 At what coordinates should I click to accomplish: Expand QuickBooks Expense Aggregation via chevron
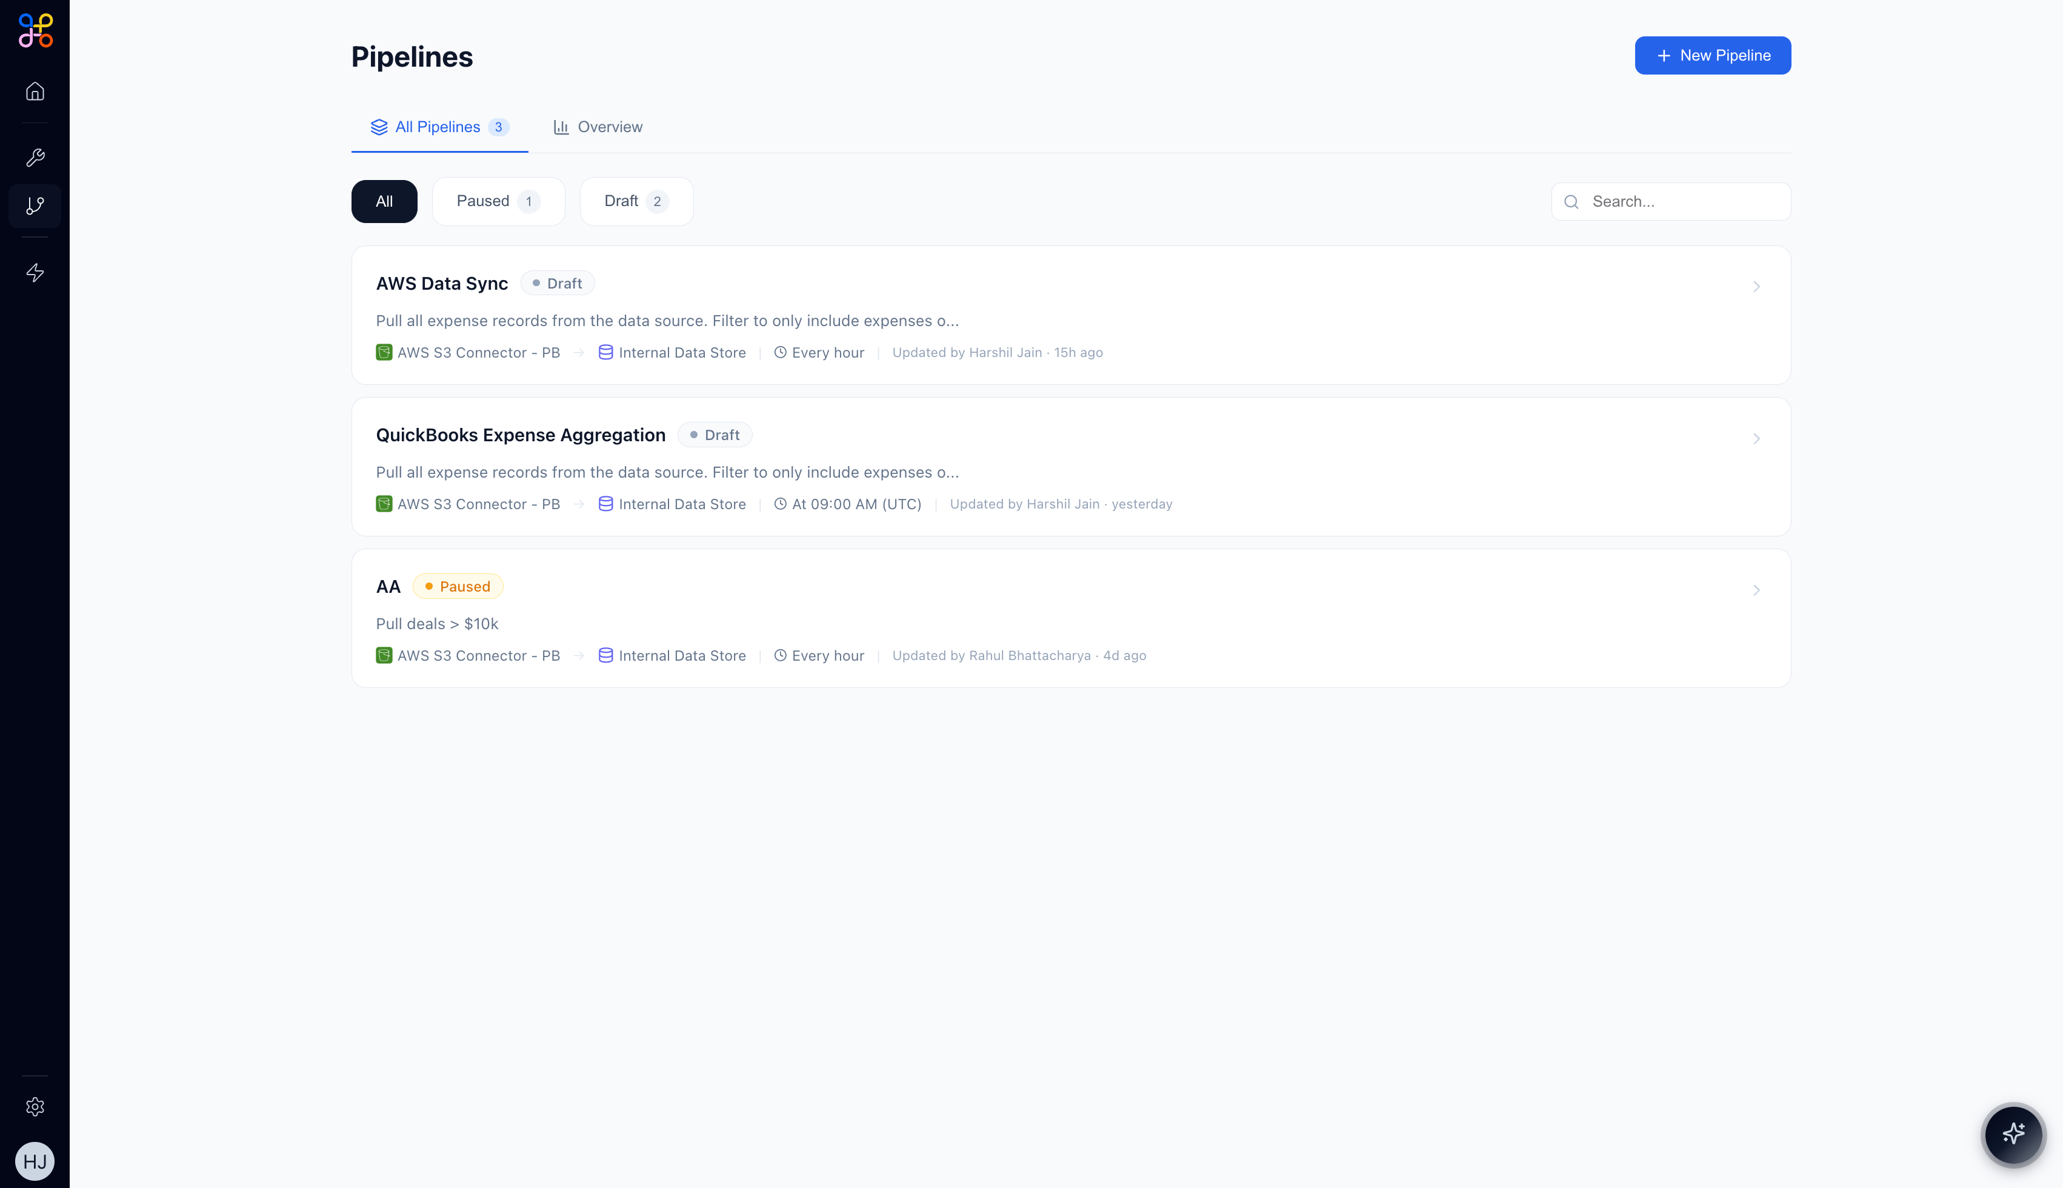[x=1756, y=438]
